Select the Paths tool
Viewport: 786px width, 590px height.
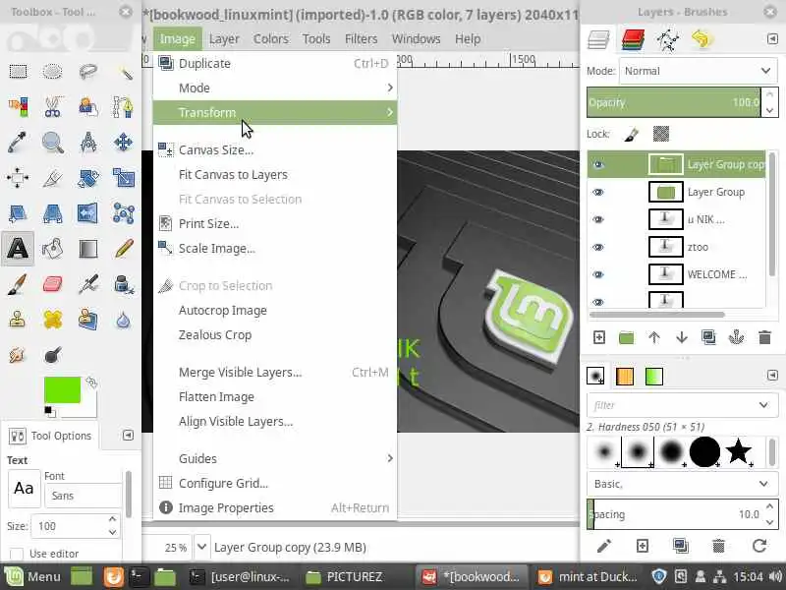coord(124,107)
